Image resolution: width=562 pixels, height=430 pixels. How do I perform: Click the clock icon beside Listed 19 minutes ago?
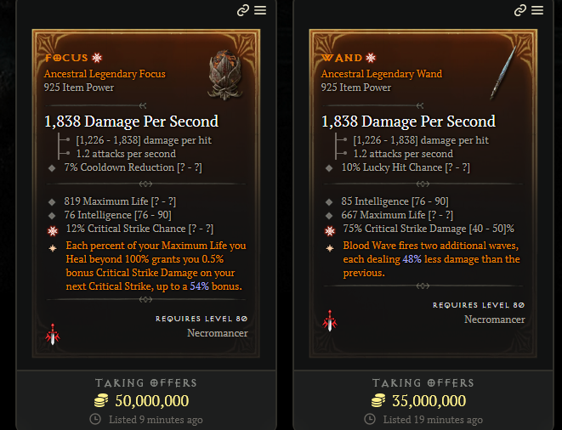[x=372, y=420]
